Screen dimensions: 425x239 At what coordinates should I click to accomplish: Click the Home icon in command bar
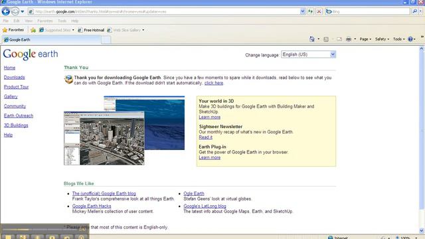312,39
